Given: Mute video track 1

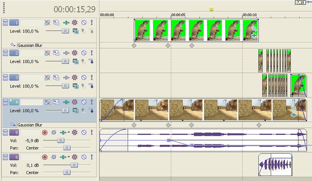Looking at the screenshot, I should (84, 23).
